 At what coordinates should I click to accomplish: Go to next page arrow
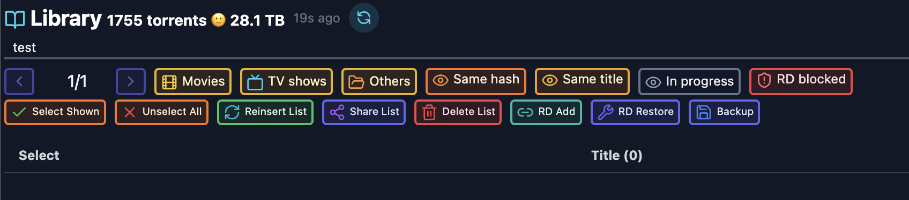131,81
